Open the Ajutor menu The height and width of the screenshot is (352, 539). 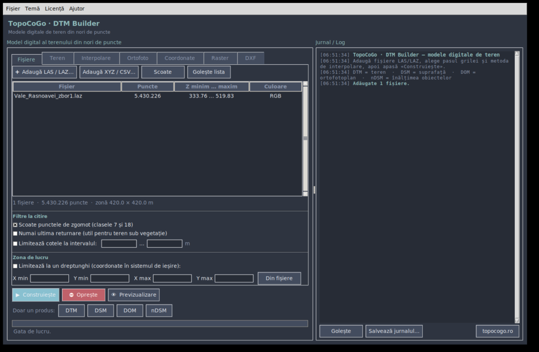click(77, 8)
